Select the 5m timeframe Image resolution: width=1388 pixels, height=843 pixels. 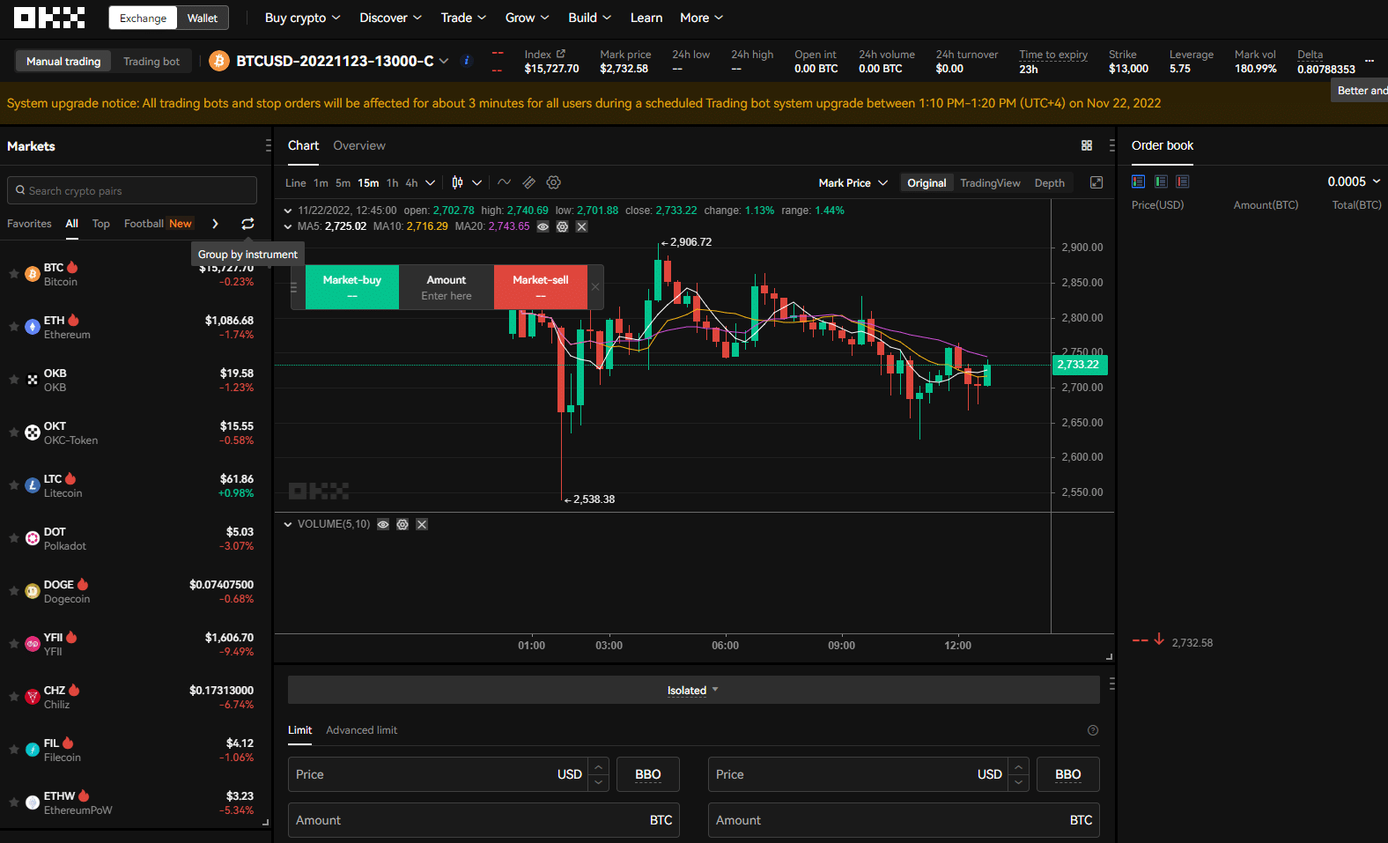[343, 182]
